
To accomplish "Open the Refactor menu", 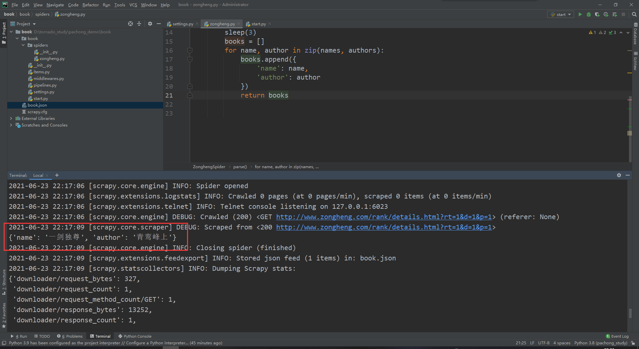I will coord(91,5).
